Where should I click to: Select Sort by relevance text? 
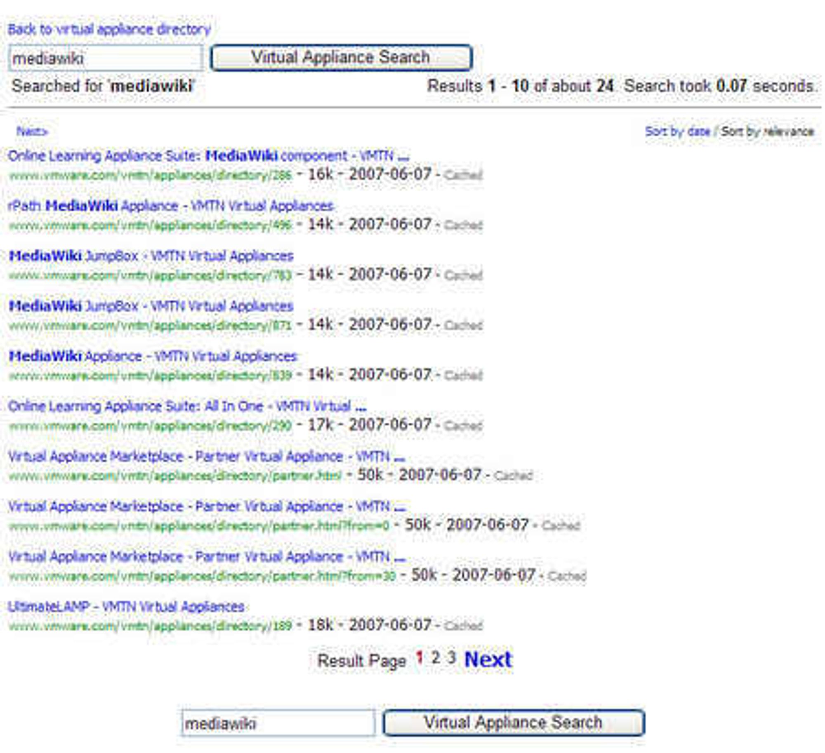pos(767,131)
